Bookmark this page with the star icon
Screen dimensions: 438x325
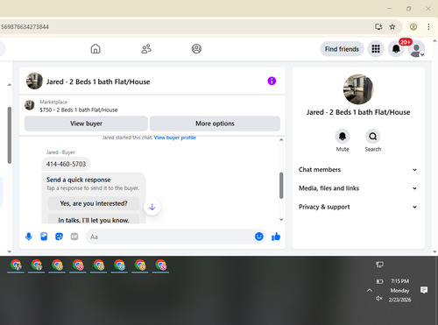point(392,27)
